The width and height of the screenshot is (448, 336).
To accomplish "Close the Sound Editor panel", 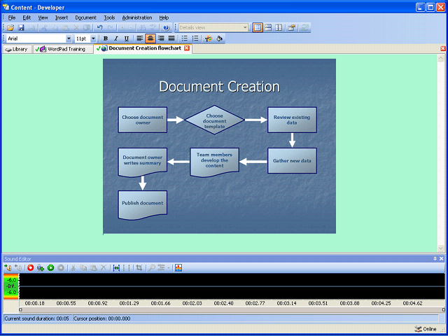I will tap(442, 259).
